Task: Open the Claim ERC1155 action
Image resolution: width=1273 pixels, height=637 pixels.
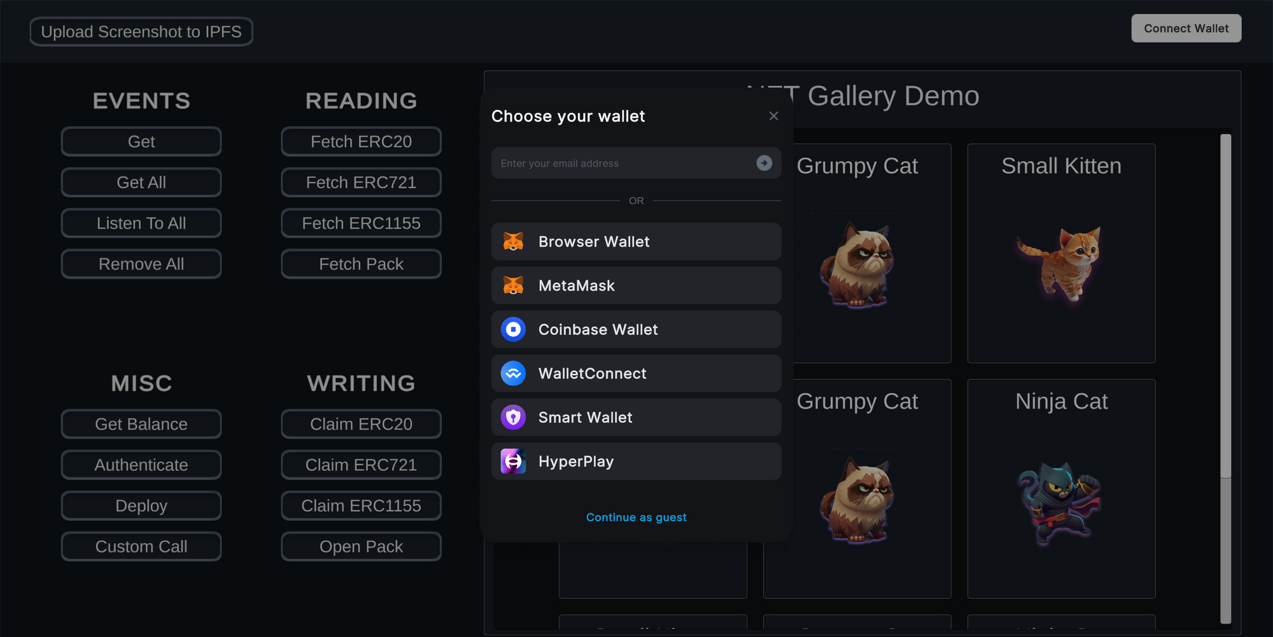Action: pos(361,505)
